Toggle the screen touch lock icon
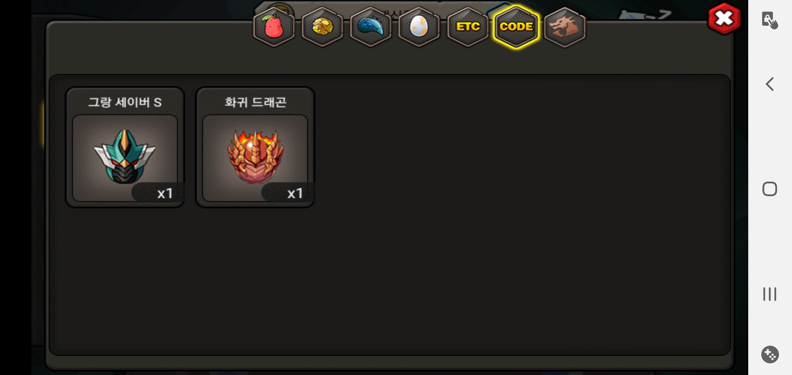The width and height of the screenshot is (792, 375). click(x=770, y=20)
